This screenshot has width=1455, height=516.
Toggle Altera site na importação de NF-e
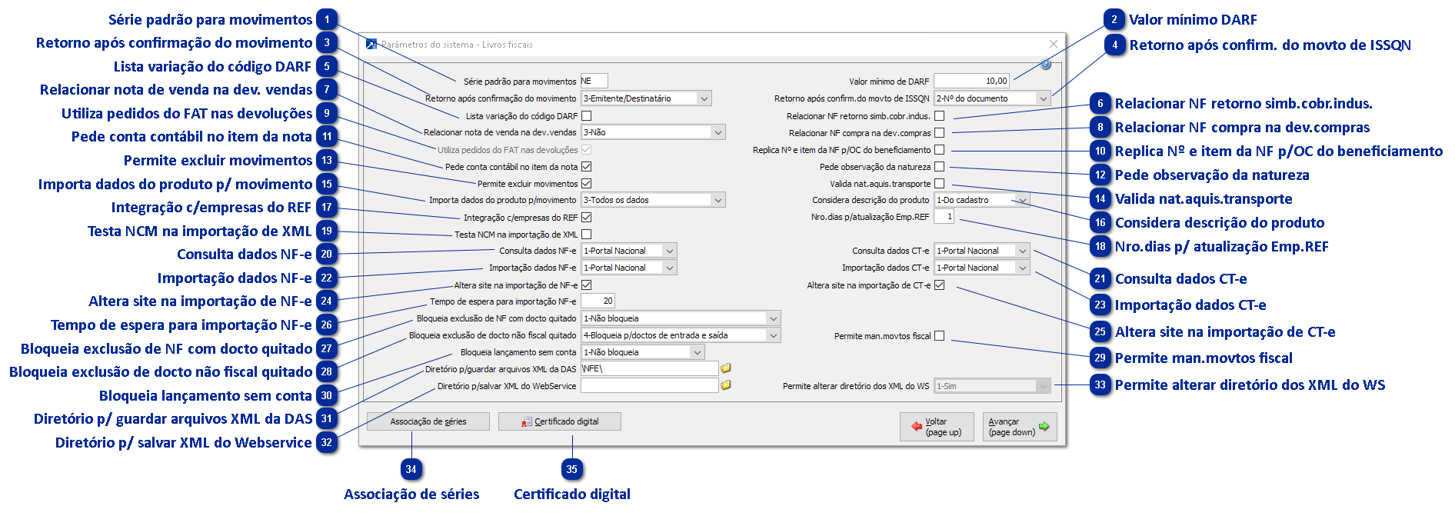point(587,285)
